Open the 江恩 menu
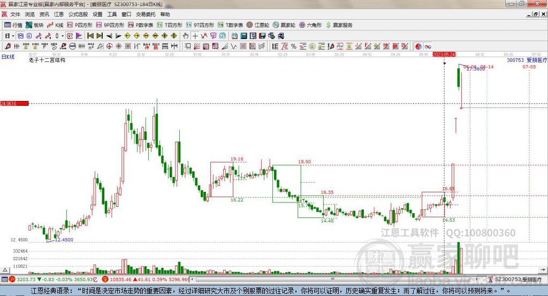This screenshot has width=548, height=296. click(x=59, y=14)
